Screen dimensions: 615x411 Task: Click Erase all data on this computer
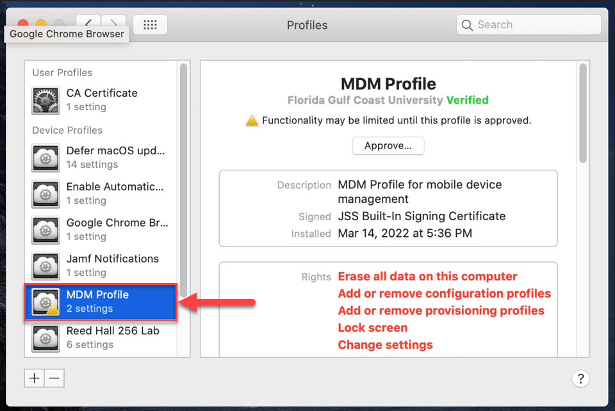(x=427, y=276)
